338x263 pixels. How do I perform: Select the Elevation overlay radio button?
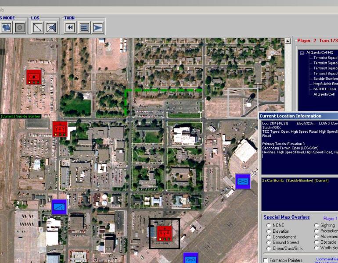click(x=269, y=231)
